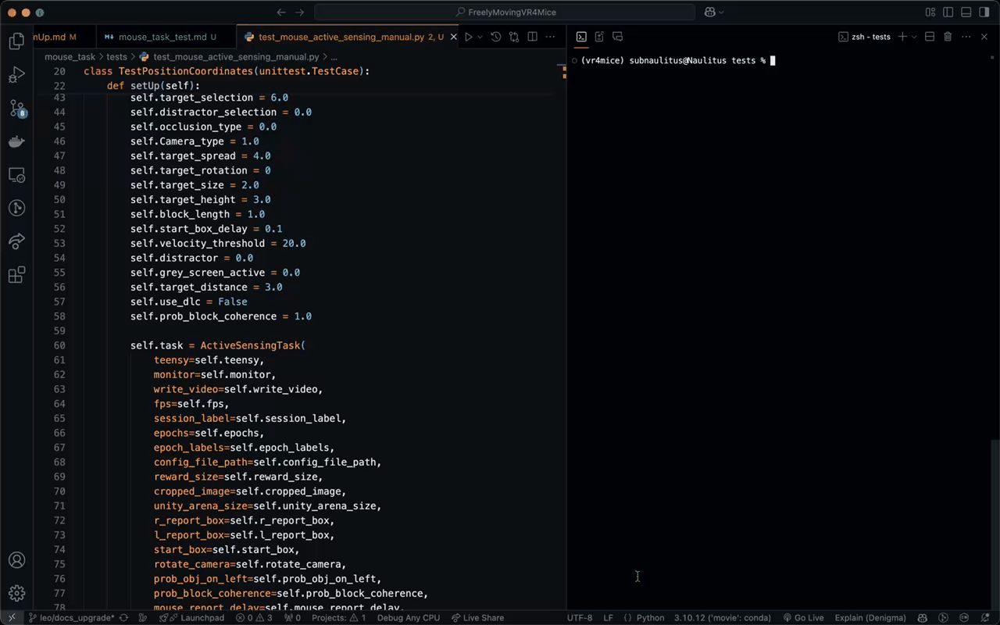This screenshot has height=625, width=1000.
Task: Click the terminal panel vertical scrollbar
Action: point(995,523)
